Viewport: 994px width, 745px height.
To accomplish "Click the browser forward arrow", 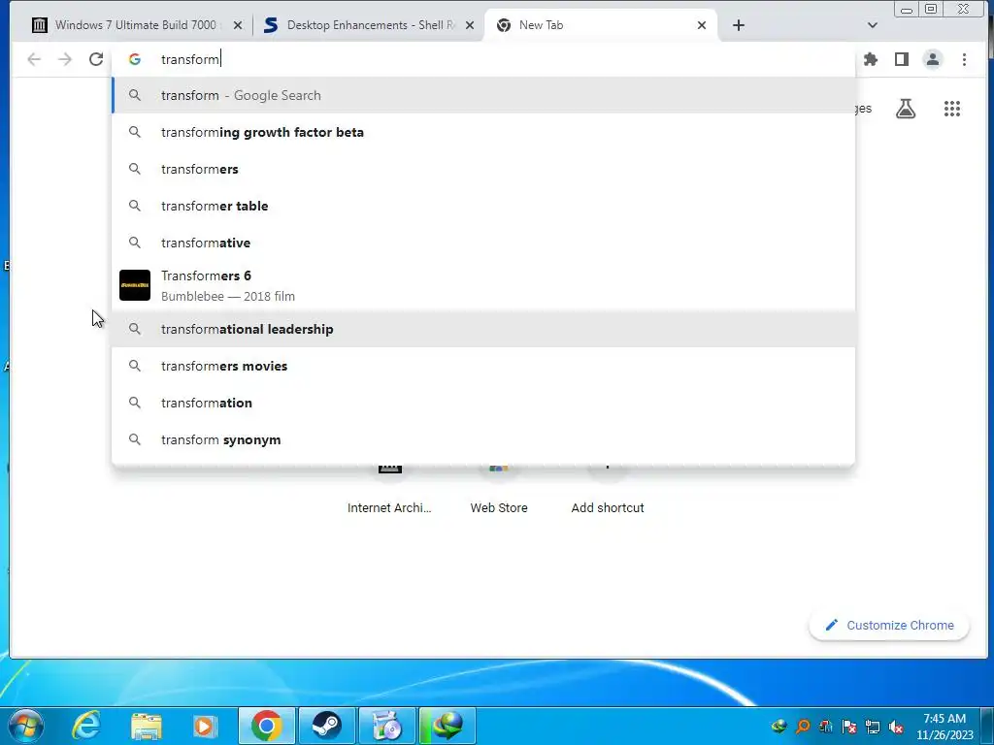I will coord(65,59).
